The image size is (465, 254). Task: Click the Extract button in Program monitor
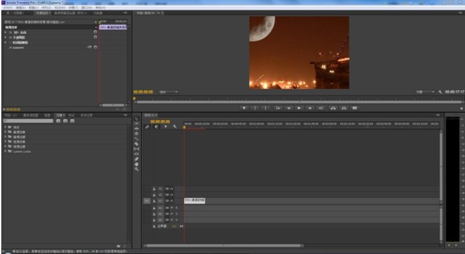344,108
